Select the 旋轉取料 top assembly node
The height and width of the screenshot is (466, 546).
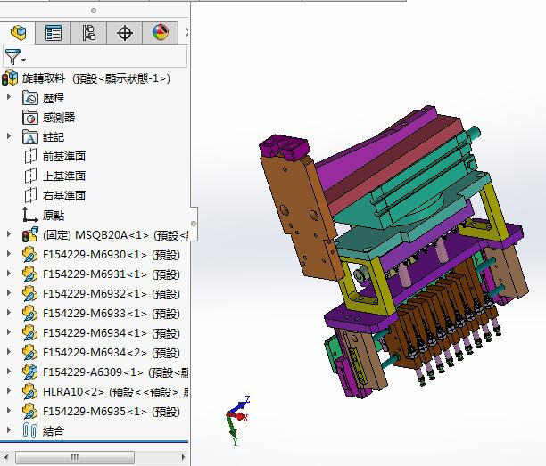(x=95, y=78)
